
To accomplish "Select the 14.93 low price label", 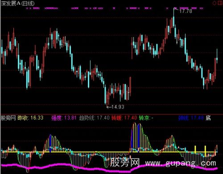I will pyautogui.click(x=118, y=107).
